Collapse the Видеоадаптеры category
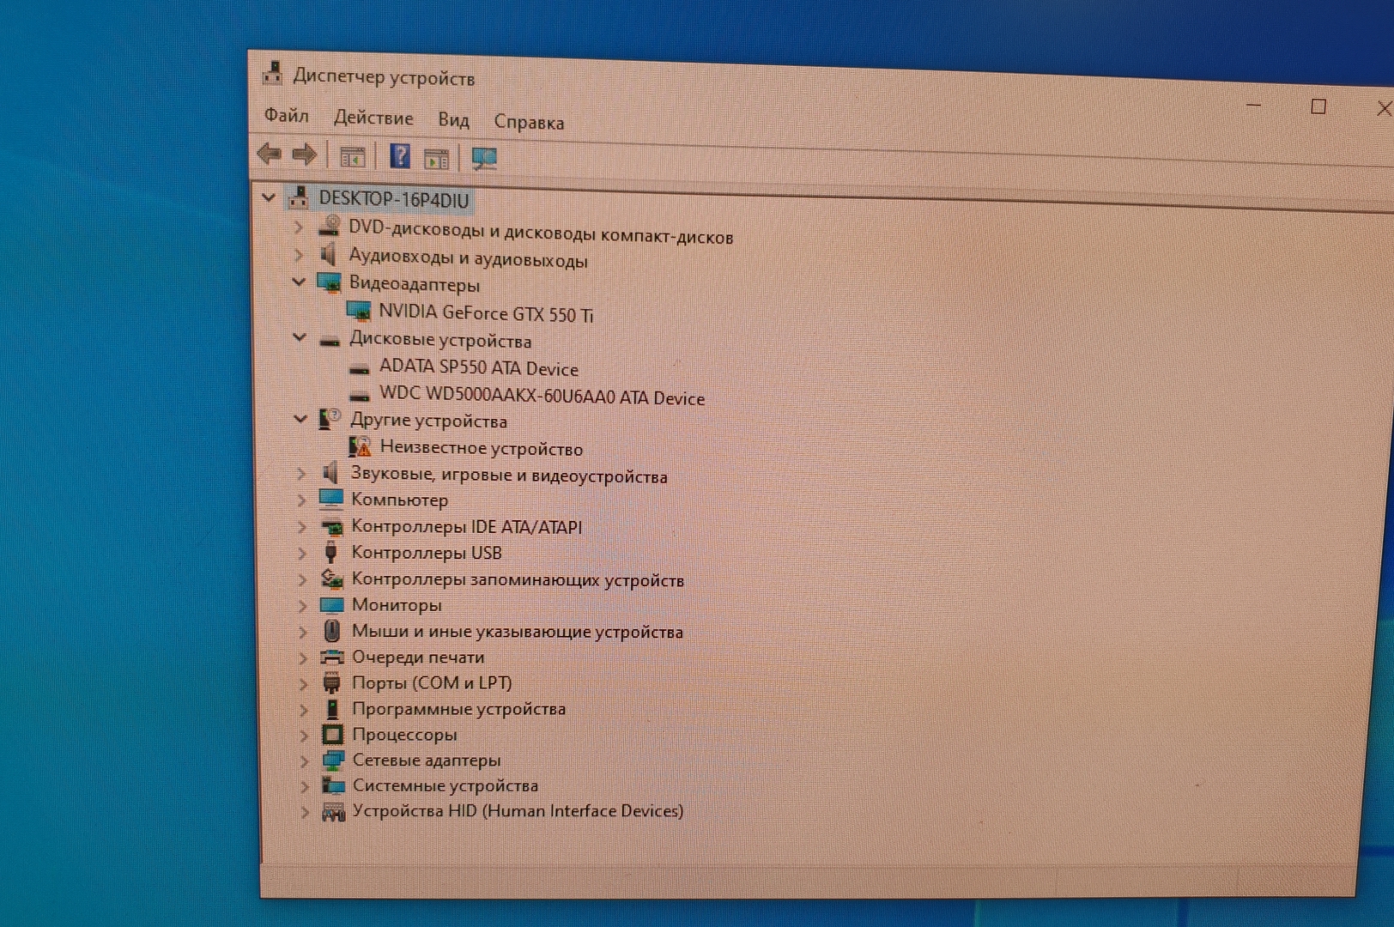The width and height of the screenshot is (1394, 927). (299, 282)
